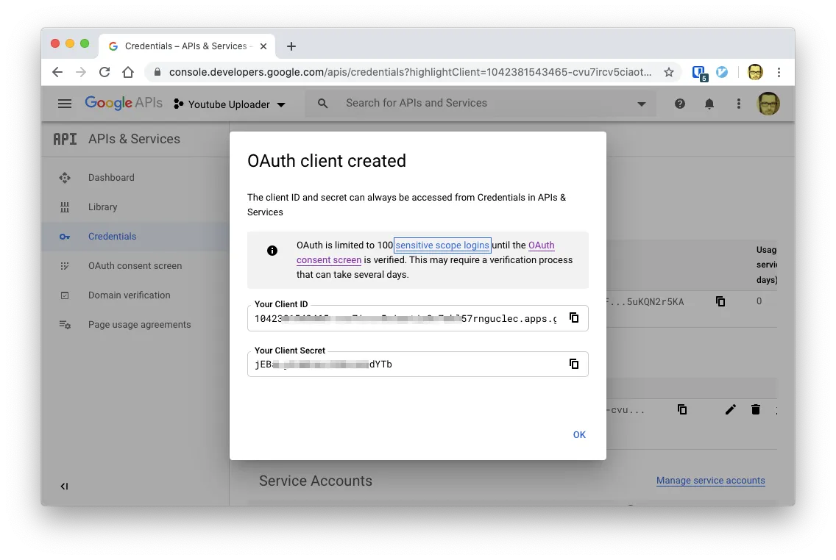Follow the sensitive scope logins link
836x560 pixels.
coord(442,245)
